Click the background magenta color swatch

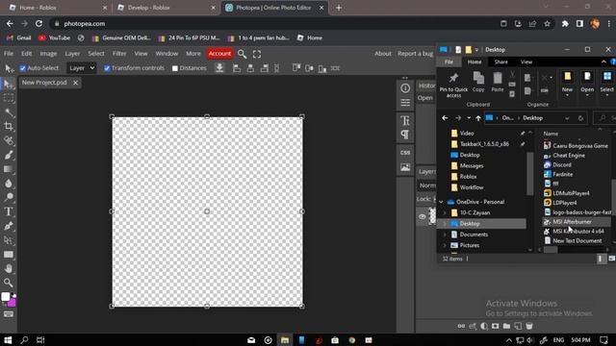click(13, 303)
